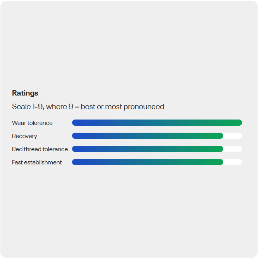Click the blue left start of Recovery bar
This screenshot has width=258, height=258.
pos(76,136)
